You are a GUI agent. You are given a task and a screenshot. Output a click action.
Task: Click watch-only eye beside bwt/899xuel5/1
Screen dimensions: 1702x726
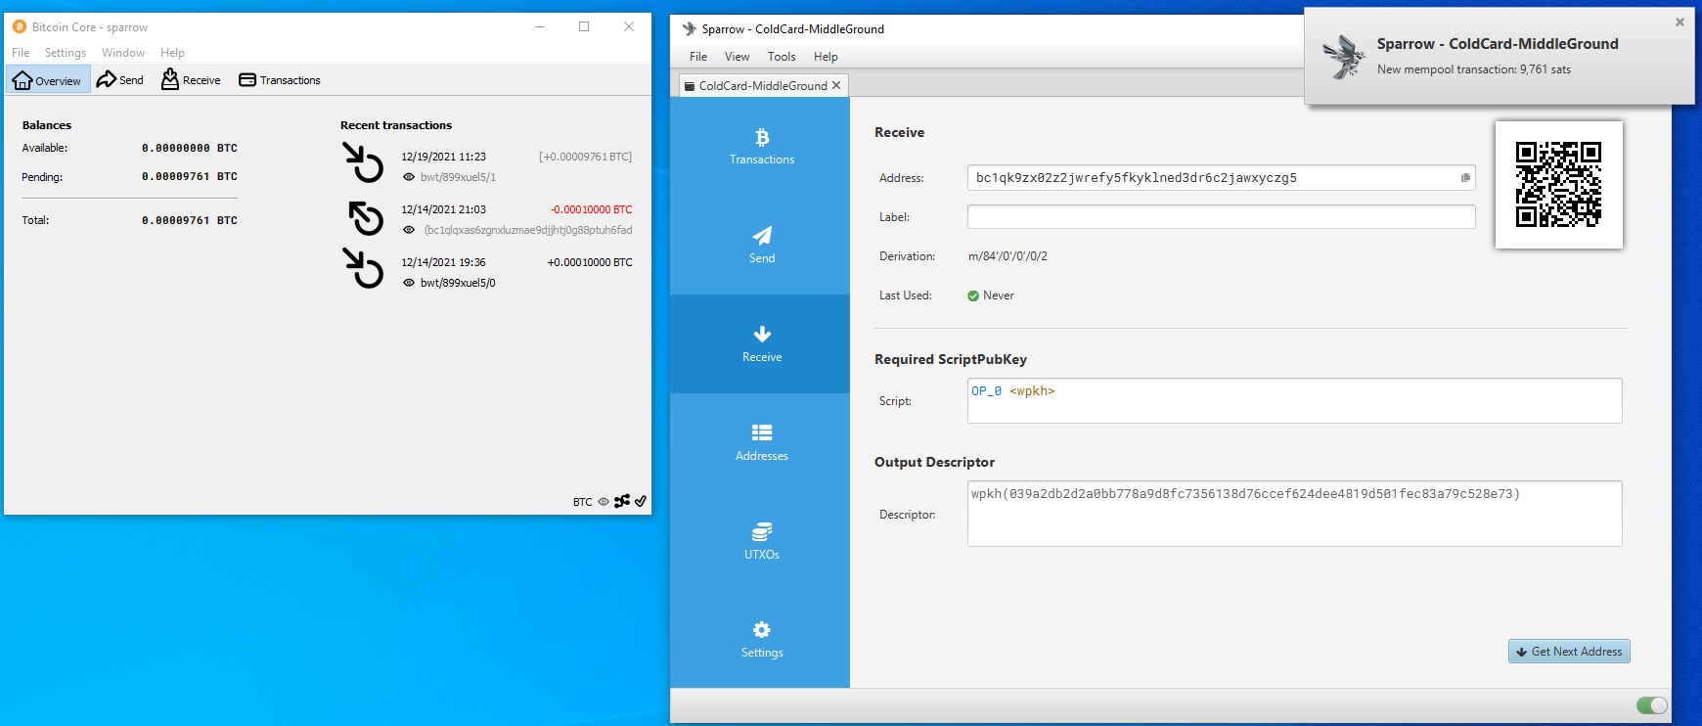click(x=409, y=177)
